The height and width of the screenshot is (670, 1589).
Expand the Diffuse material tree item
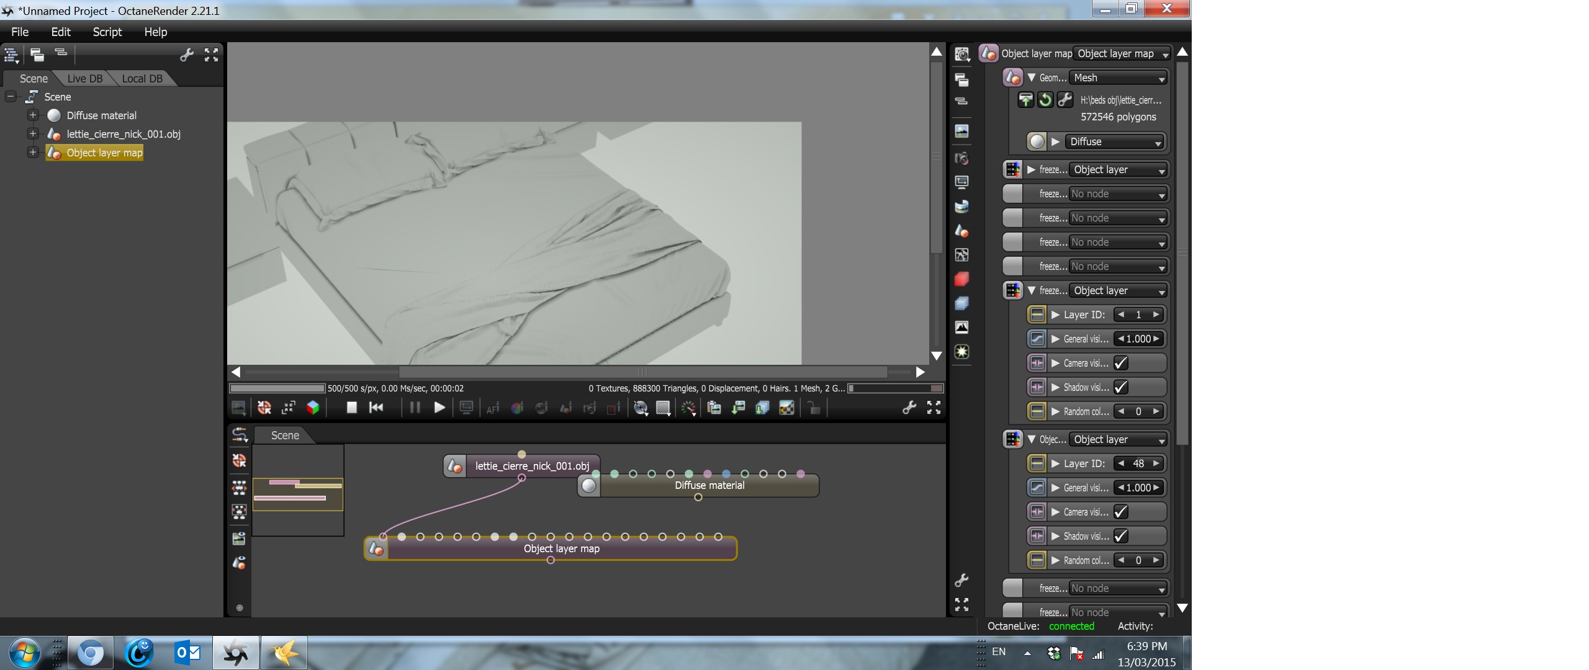click(x=33, y=115)
